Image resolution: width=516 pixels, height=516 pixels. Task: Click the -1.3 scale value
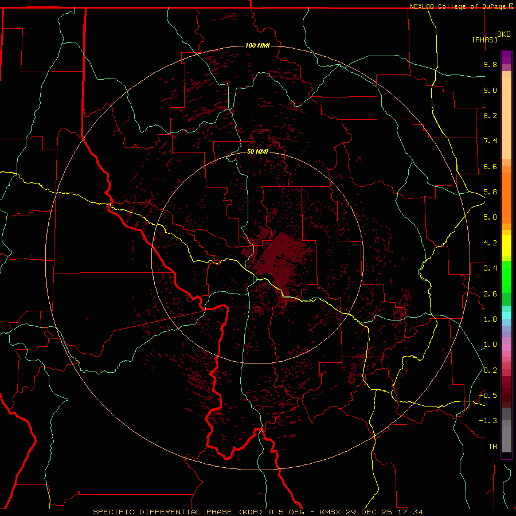(488, 421)
